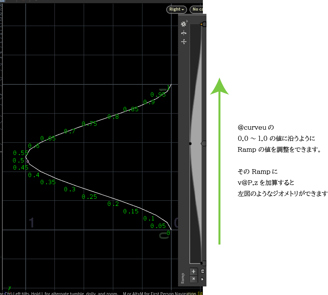328x295 pixels.
Task: Remove the ramp point with x button
Action: click(193, 279)
